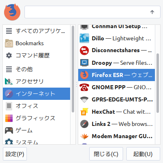The height and width of the screenshot is (163, 163).
Task: Click the document icon beside オフィス
Action: tap(9, 106)
